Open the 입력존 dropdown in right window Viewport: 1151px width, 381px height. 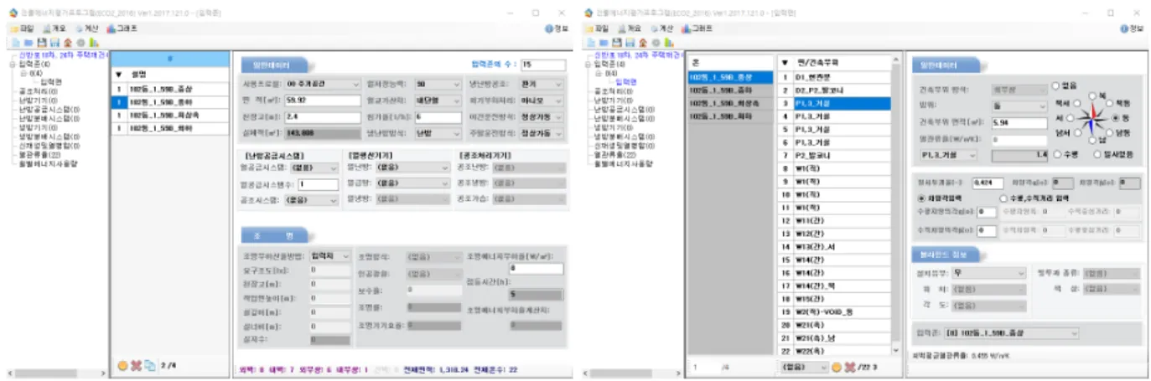tap(1012, 333)
